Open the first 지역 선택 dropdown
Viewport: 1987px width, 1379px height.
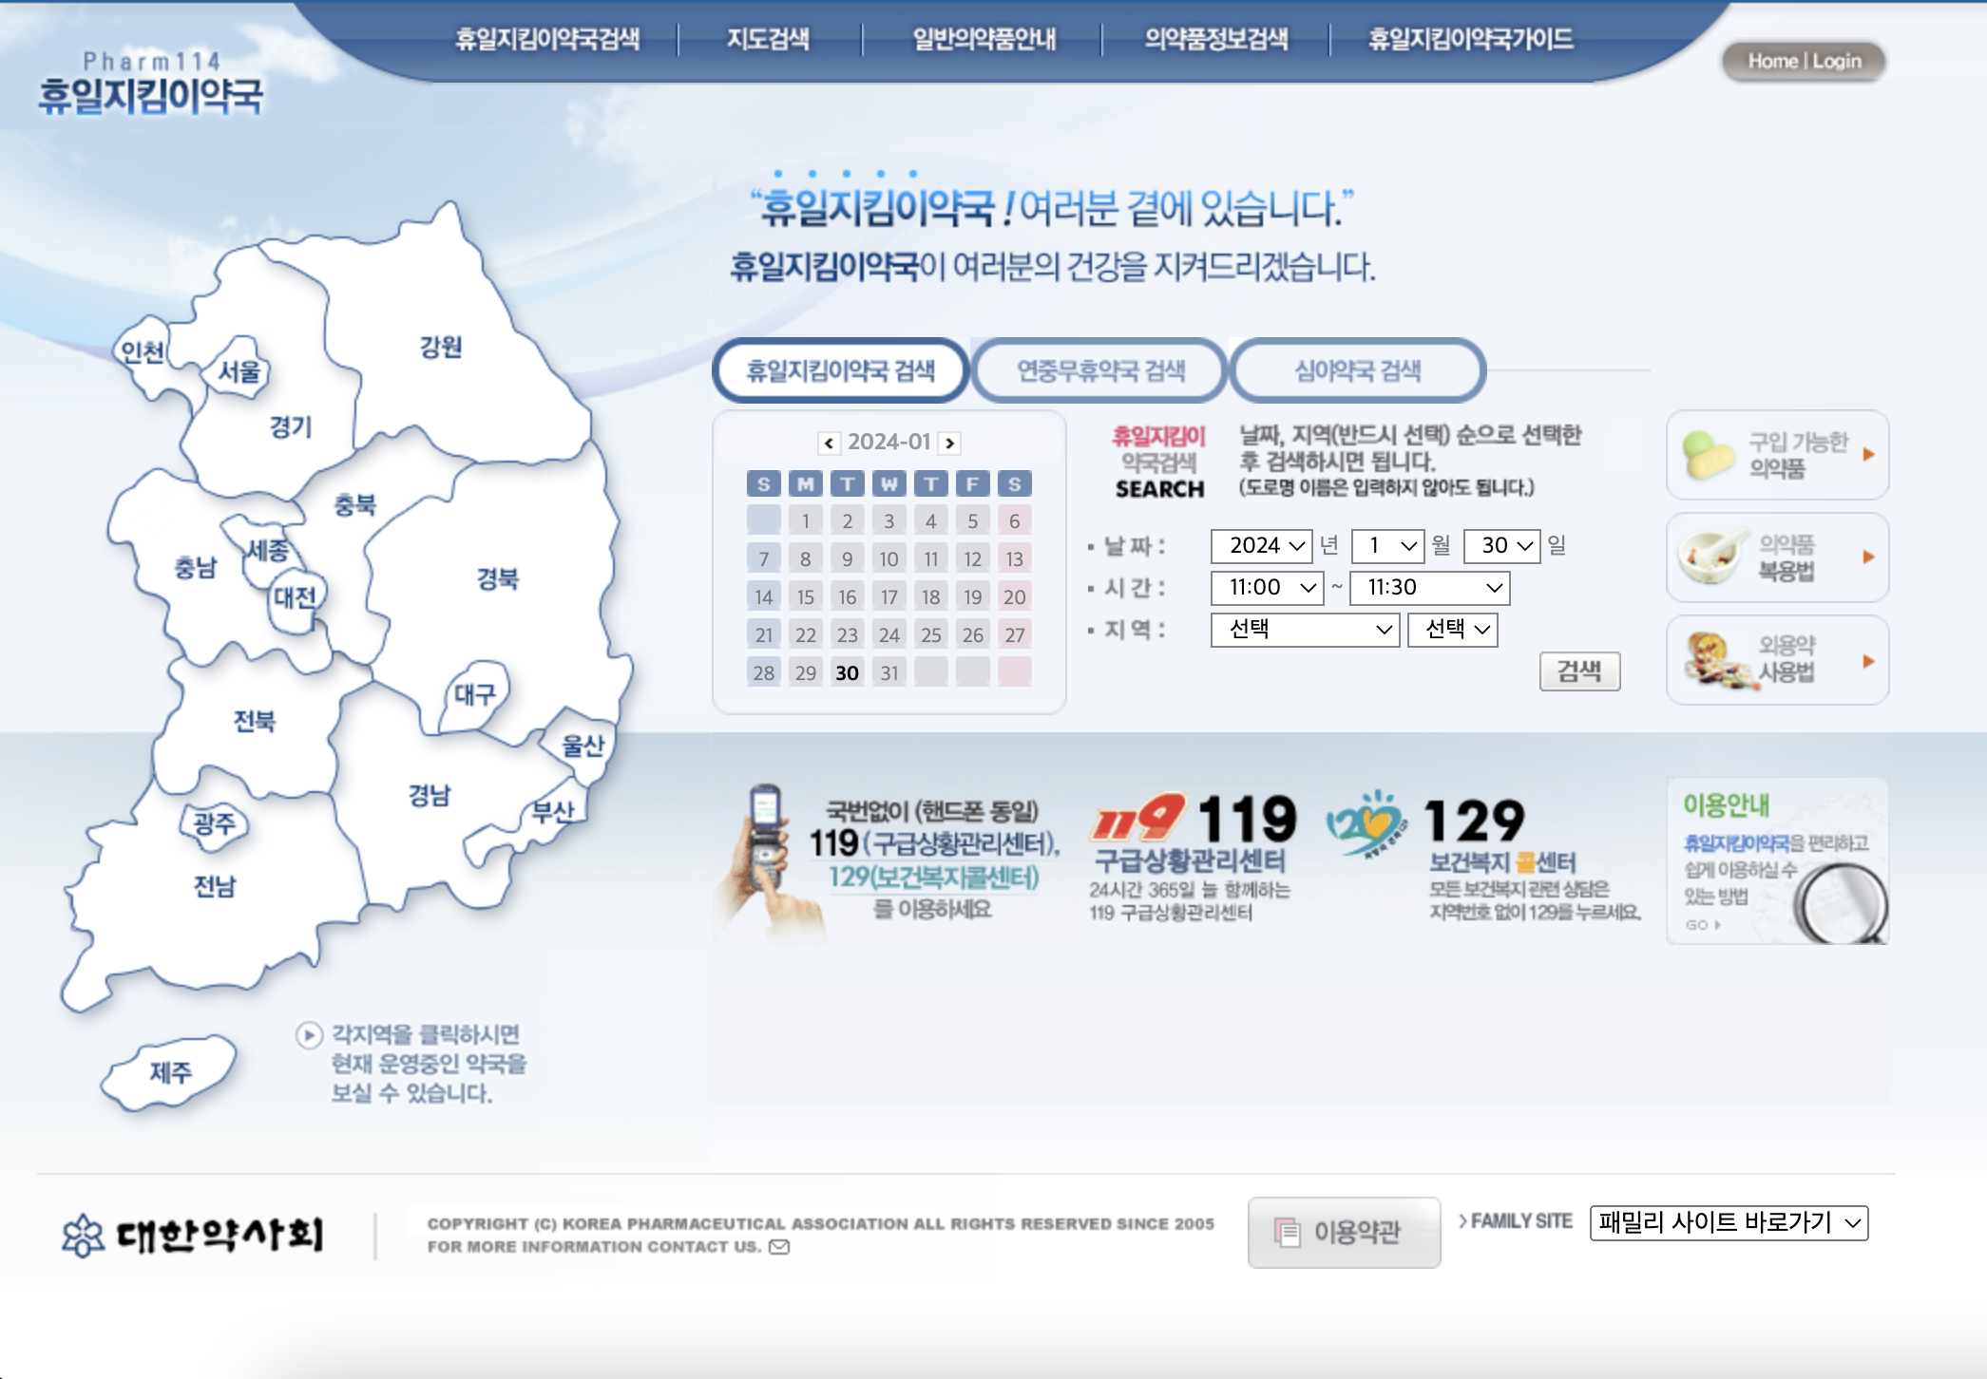(x=1304, y=630)
